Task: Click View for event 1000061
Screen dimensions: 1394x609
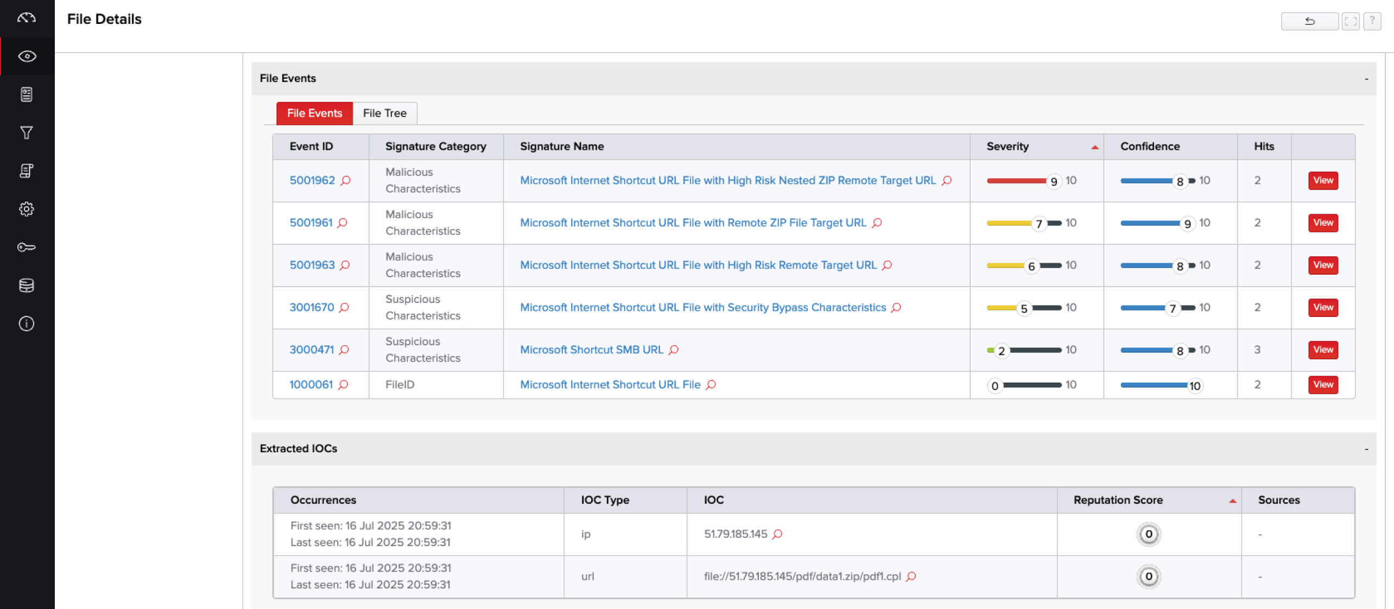Action: 1323,385
